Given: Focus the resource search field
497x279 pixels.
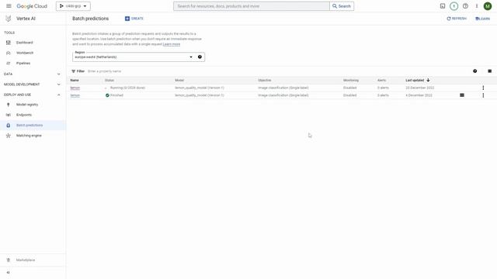Looking at the screenshot, I should [x=252, y=6].
